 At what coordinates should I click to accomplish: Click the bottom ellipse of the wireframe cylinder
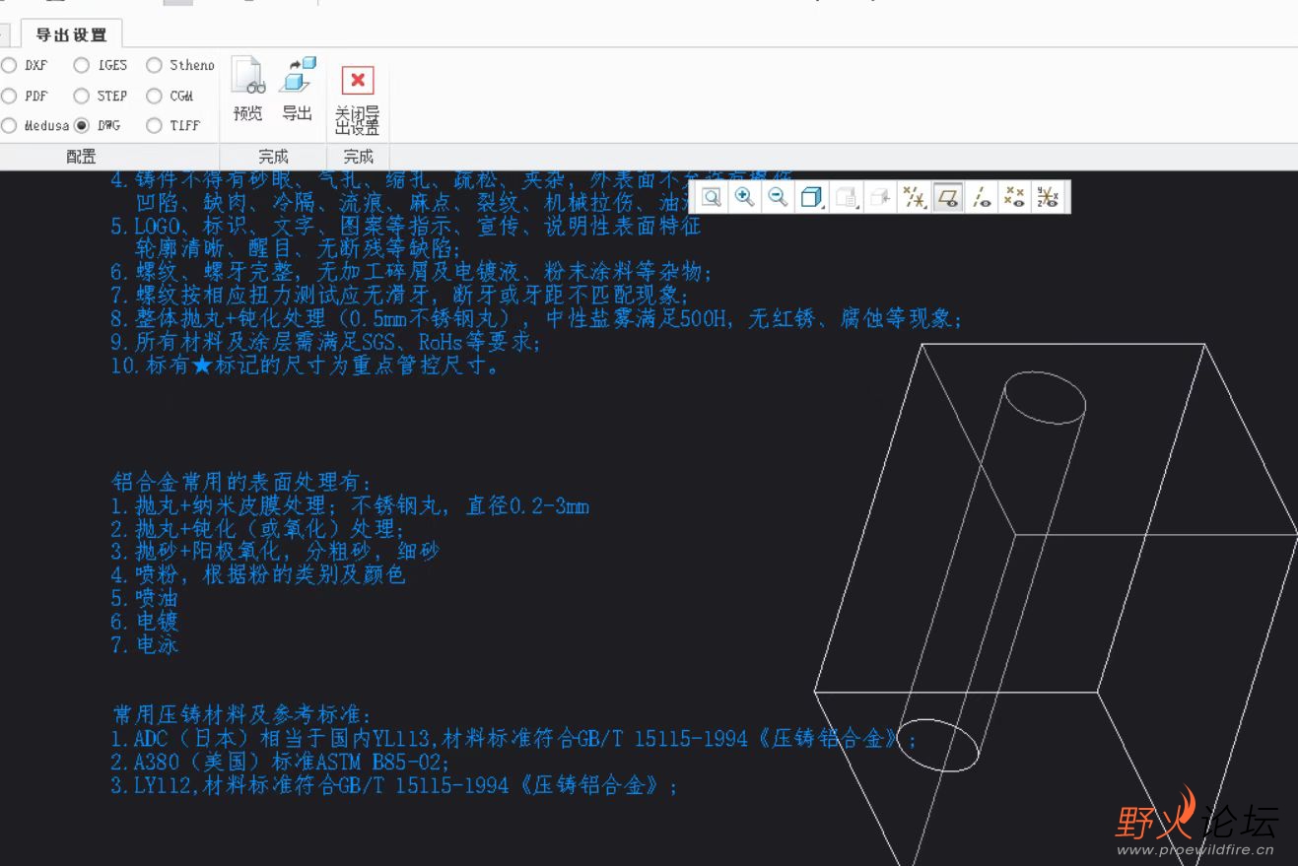point(937,744)
